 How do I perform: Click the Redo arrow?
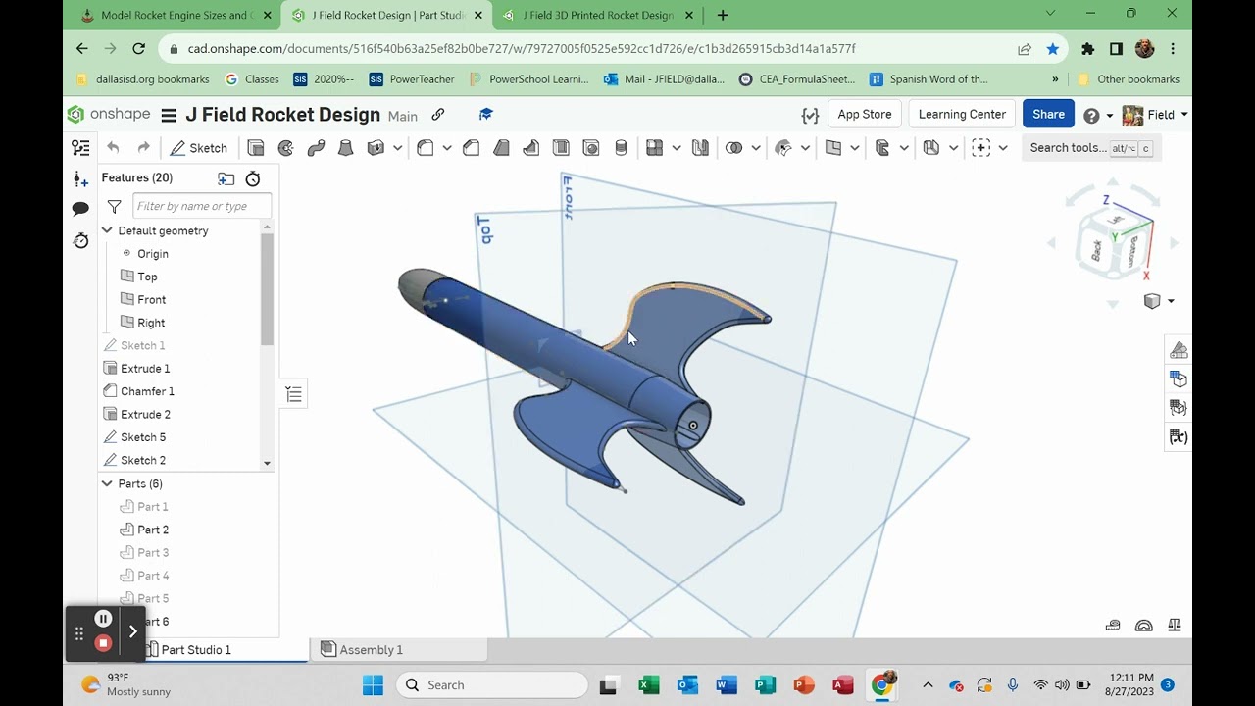[144, 148]
